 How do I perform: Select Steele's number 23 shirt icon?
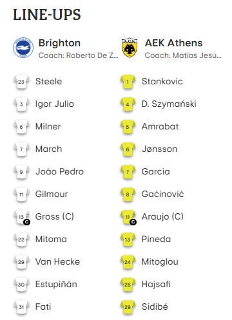(21, 82)
